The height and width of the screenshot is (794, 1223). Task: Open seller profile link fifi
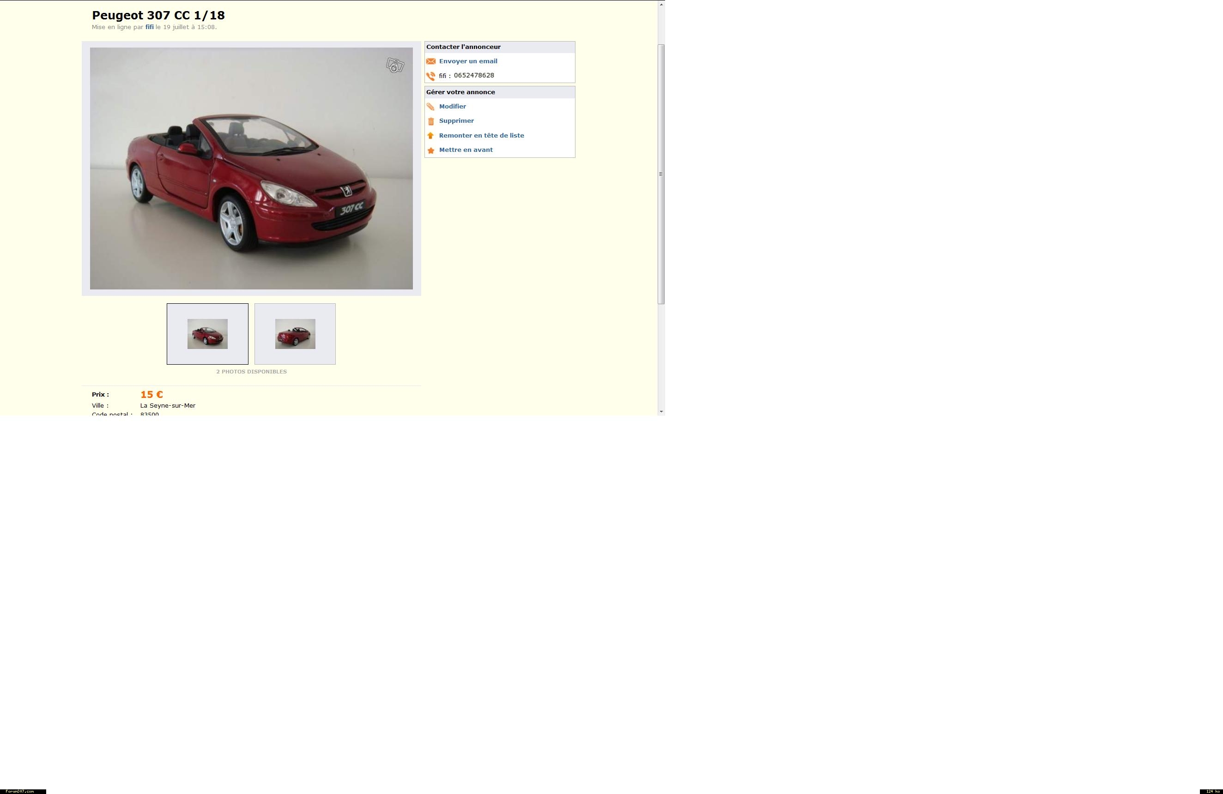pyautogui.click(x=149, y=27)
